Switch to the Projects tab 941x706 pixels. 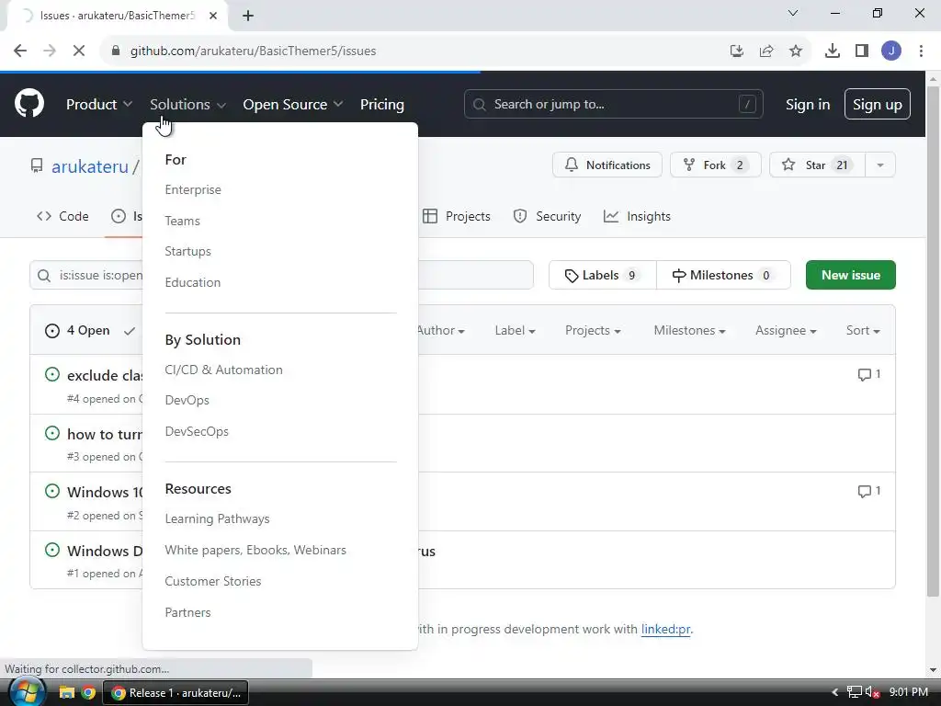click(x=457, y=216)
